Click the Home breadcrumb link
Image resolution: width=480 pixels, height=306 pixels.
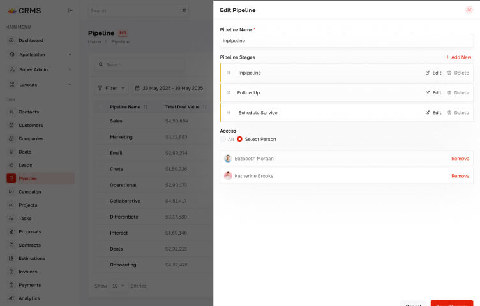(x=94, y=41)
